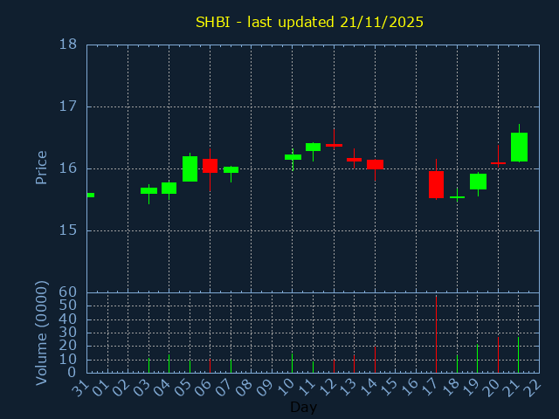Select the green candlestick on day 05

[190, 168]
